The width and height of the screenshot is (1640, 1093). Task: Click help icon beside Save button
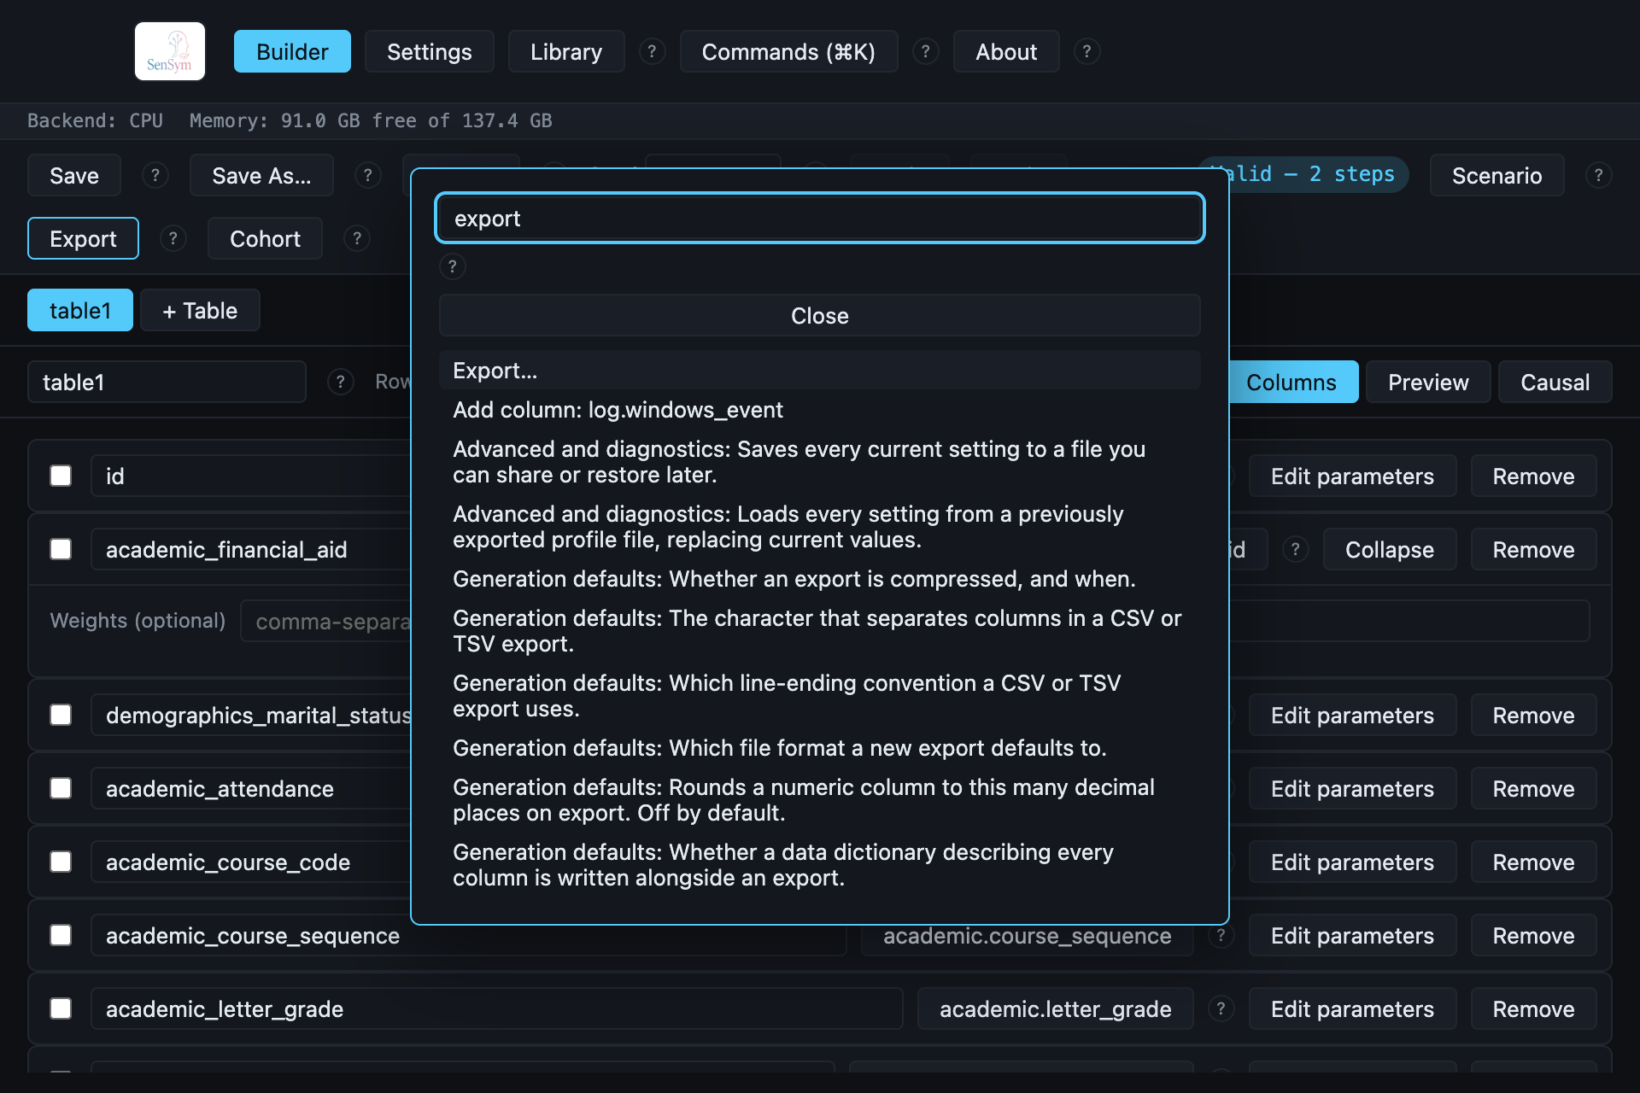155,175
